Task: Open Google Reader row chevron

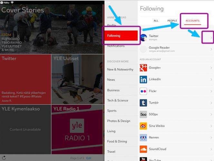Action: (211, 49)
